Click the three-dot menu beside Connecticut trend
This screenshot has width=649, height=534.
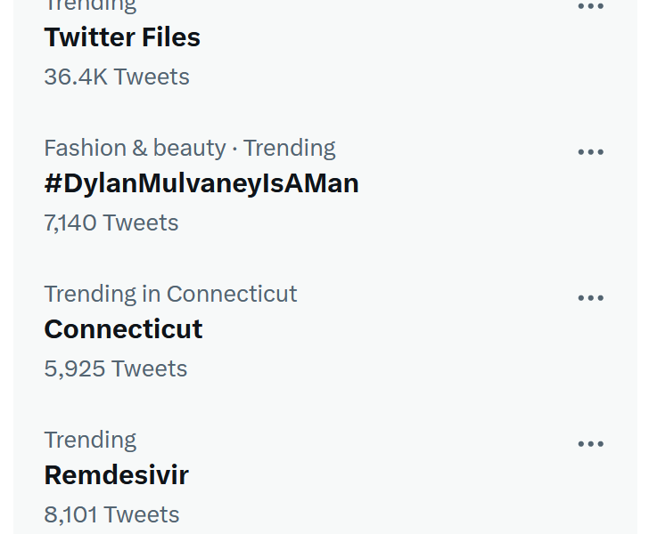point(590,298)
